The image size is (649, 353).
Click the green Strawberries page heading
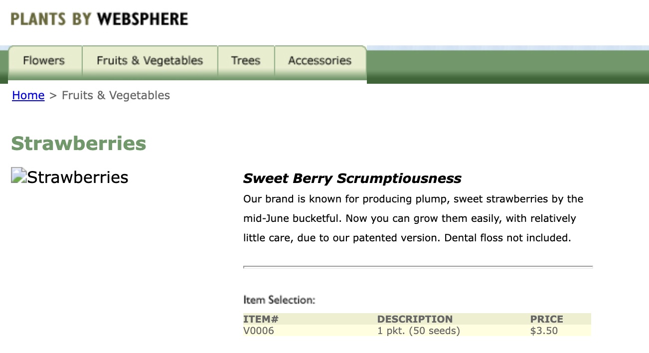click(x=79, y=144)
